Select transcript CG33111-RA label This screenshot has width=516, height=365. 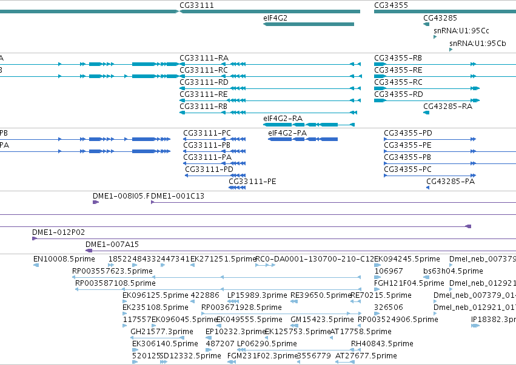coord(204,58)
